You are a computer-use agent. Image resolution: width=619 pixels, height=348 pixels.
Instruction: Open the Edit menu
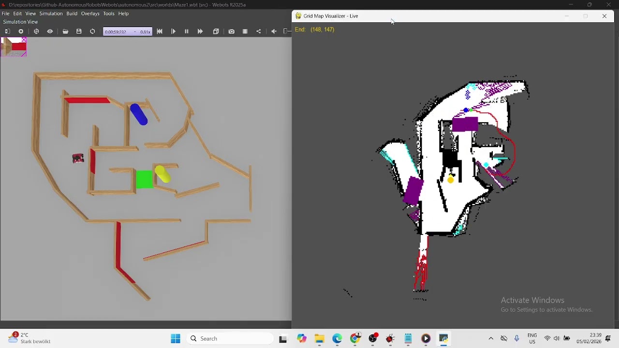click(x=17, y=14)
